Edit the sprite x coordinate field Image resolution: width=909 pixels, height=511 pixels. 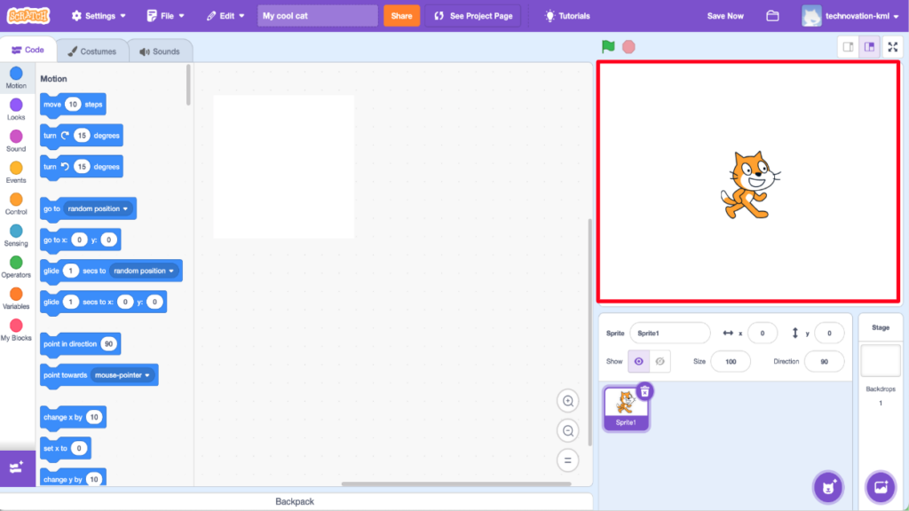[763, 334]
